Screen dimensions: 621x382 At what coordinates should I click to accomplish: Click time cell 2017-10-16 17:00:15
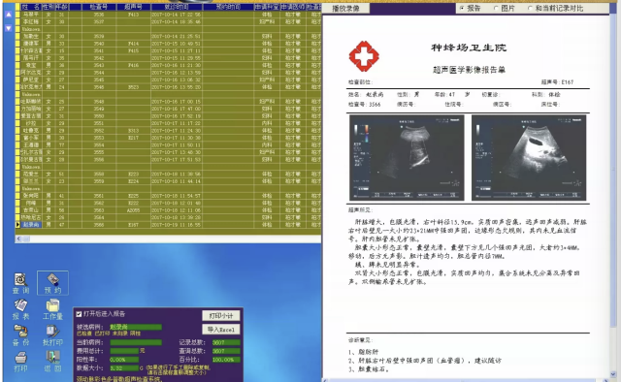pos(176,102)
